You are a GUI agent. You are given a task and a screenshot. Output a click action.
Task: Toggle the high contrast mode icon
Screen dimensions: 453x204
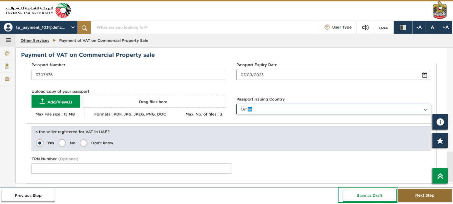(403, 28)
